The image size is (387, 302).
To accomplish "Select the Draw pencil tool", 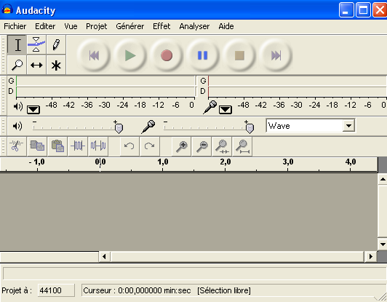I will pyautogui.click(x=56, y=44).
